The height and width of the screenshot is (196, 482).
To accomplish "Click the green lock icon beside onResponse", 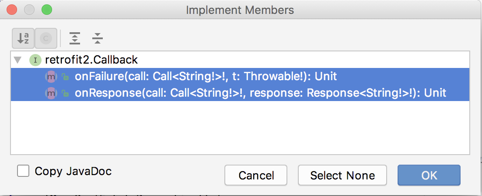I will pos(65,93).
